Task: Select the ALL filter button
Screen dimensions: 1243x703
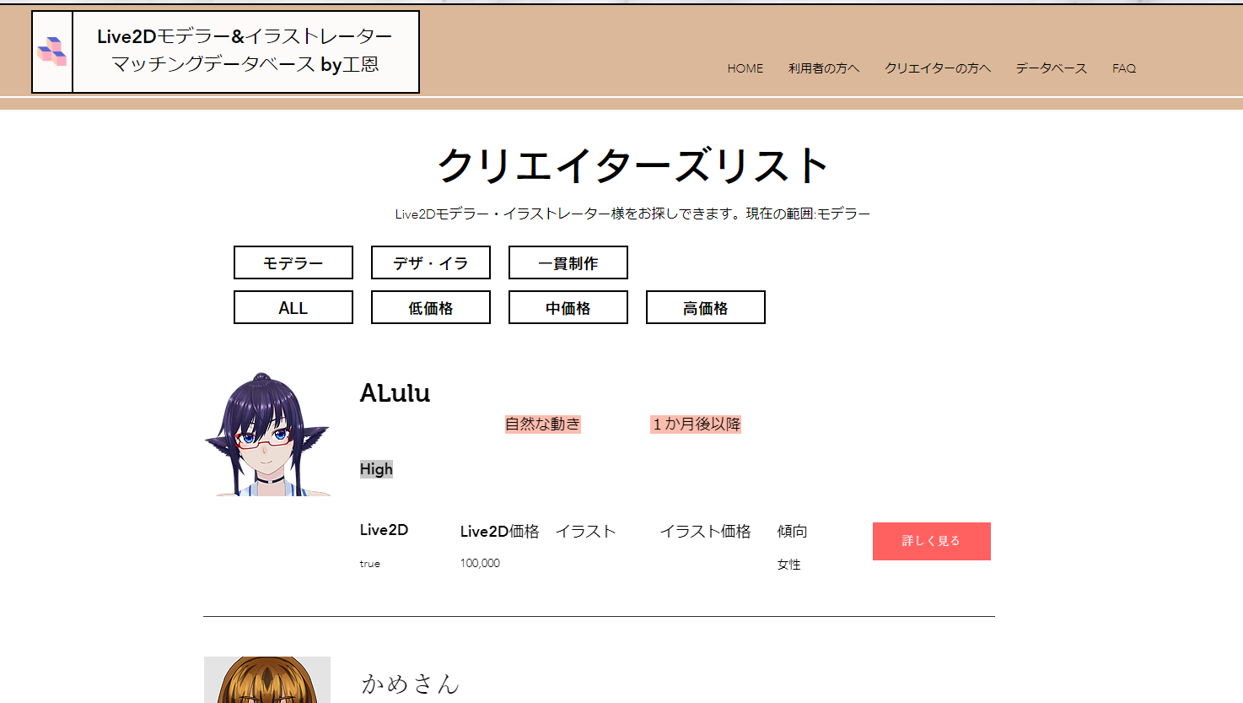Action: (x=293, y=307)
